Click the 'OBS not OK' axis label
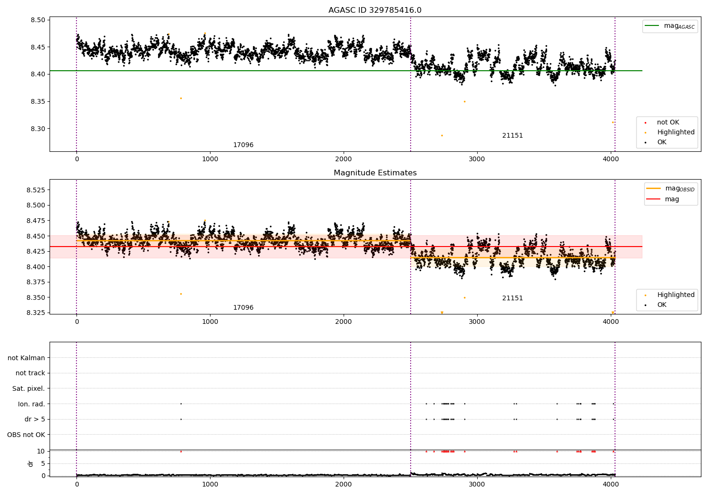 click(26, 435)
